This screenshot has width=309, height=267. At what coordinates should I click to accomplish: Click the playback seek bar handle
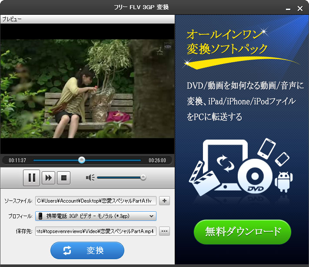[x=82, y=160]
